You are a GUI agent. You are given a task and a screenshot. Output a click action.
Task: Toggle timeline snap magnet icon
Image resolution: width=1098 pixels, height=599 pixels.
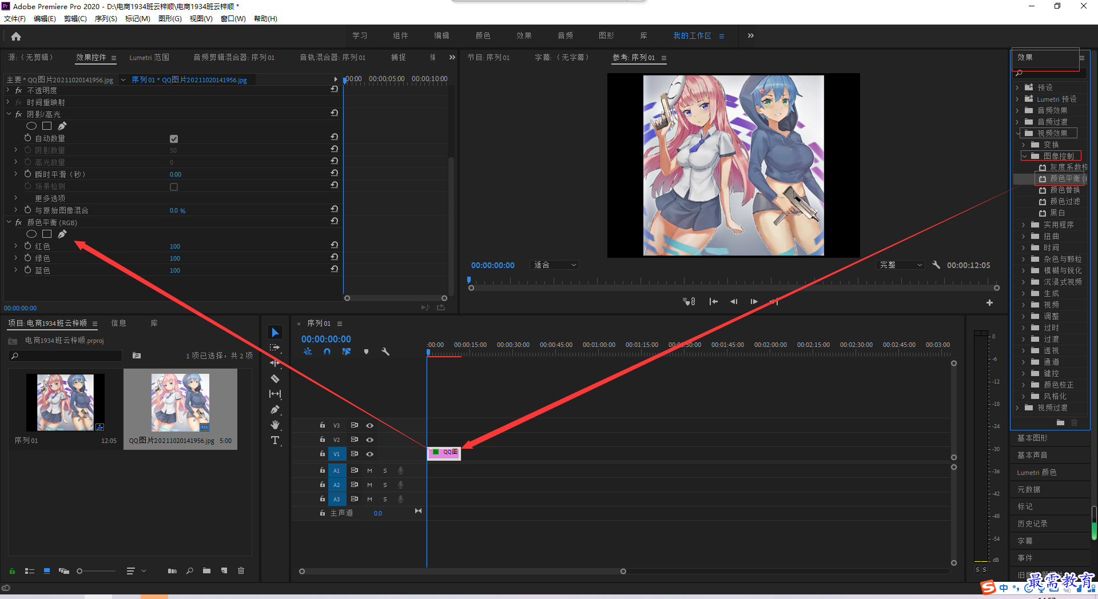point(327,352)
